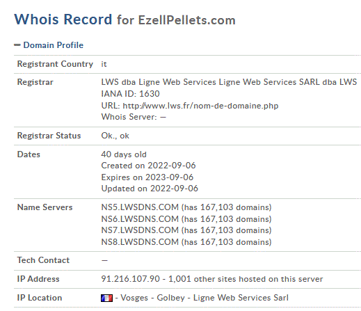Click the EzellPellets.com domain title
Image resolution: width=361 pixels, height=311 pixels.
[187, 20]
